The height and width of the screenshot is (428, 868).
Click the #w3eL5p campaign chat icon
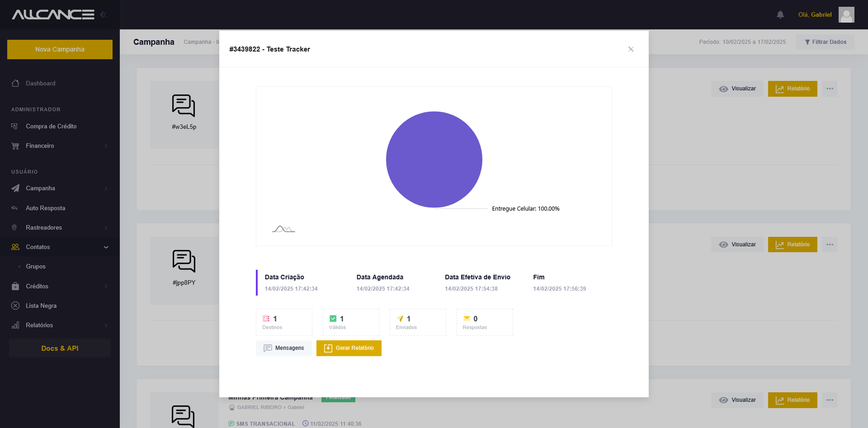click(184, 106)
